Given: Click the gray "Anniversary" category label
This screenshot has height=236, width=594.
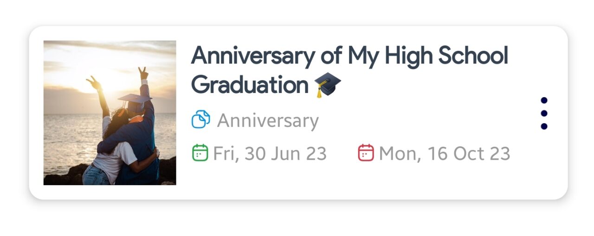Looking at the screenshot, I should [268, 121].
